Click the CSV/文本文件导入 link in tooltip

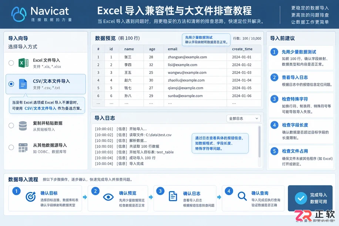pos(40,108)
